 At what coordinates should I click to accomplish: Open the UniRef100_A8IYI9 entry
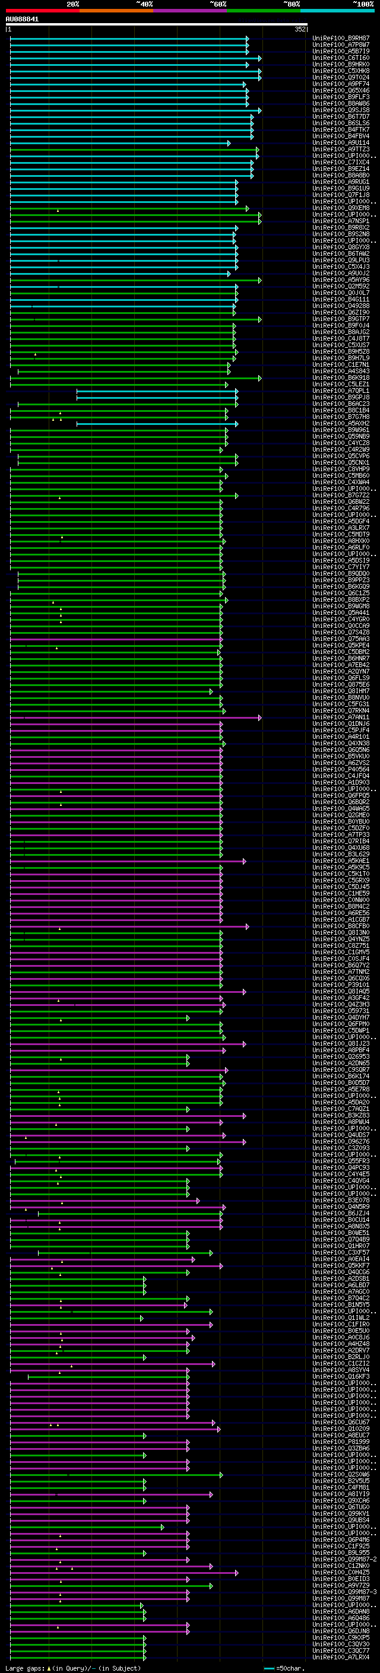(x=341, y=1494)
